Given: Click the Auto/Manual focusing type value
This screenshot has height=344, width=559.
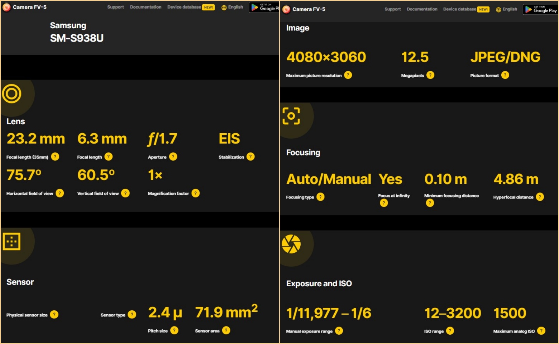Looking at the screenshot, I should (x=329, y=179).
